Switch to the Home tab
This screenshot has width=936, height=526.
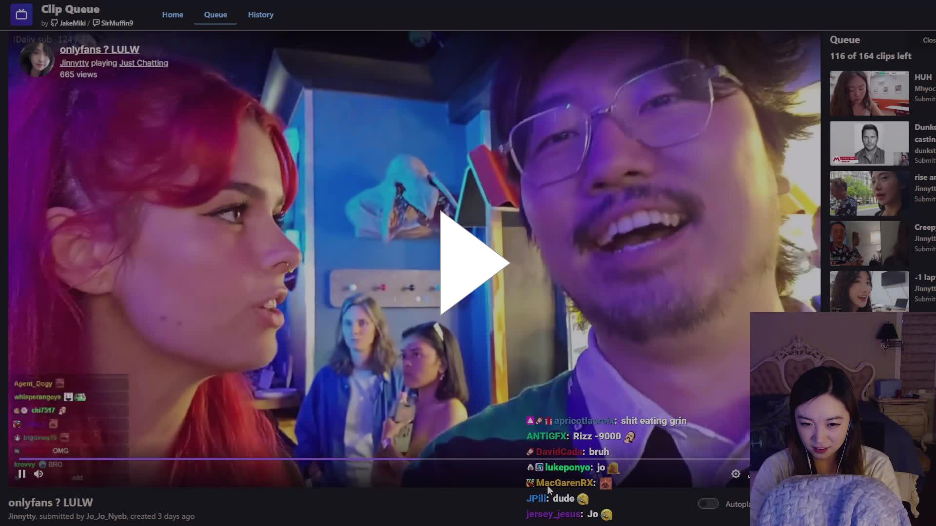tap(173, 15)
